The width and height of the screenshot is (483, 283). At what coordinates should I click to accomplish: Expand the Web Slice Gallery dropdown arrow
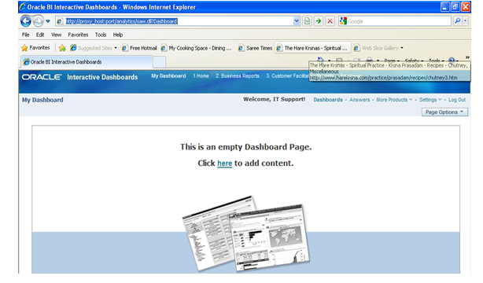point(402,48)
